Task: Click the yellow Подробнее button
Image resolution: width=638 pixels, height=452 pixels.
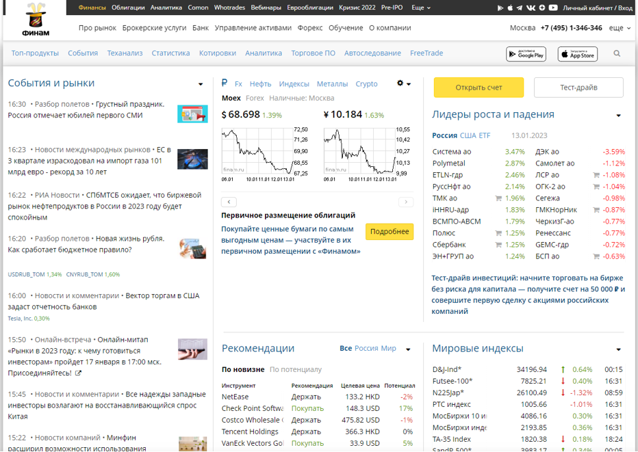Action: (x=390, y=232)
